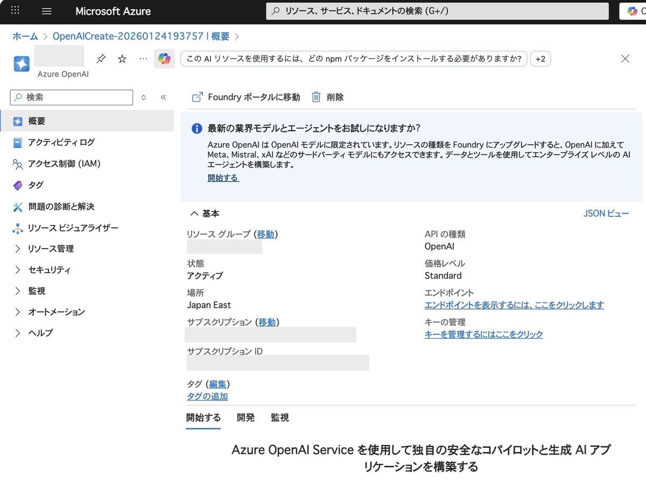Click キーを管理するにはここをクリック link
Image resolution: width=646 pixels, height=485 pixels.
tap(483, 334)
